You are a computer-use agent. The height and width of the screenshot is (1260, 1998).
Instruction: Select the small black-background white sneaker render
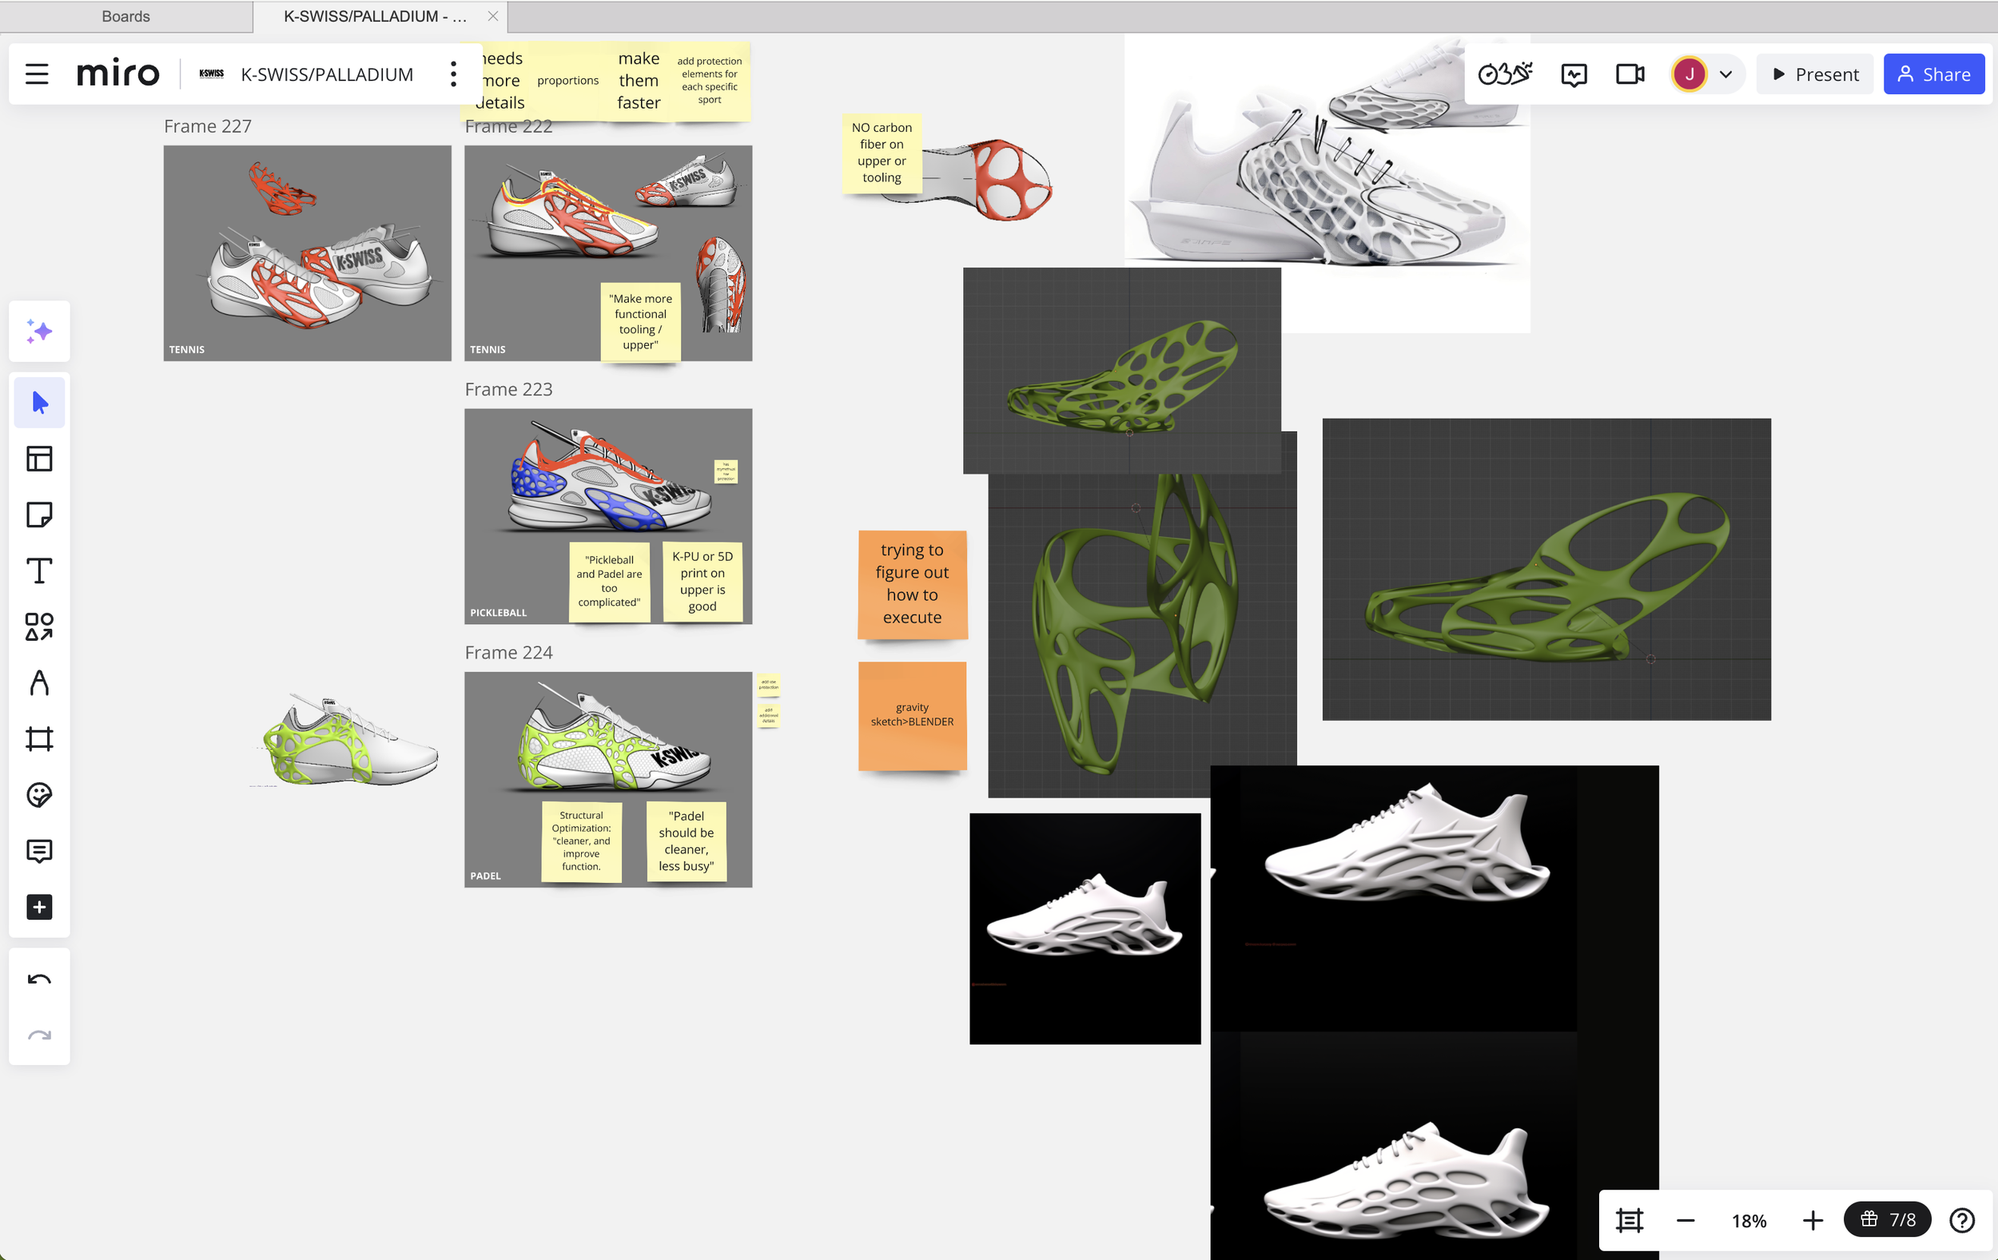(1085, 928)
